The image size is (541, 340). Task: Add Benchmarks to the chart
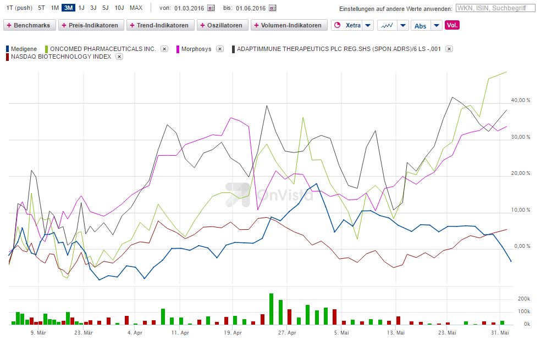pos(29,25)
